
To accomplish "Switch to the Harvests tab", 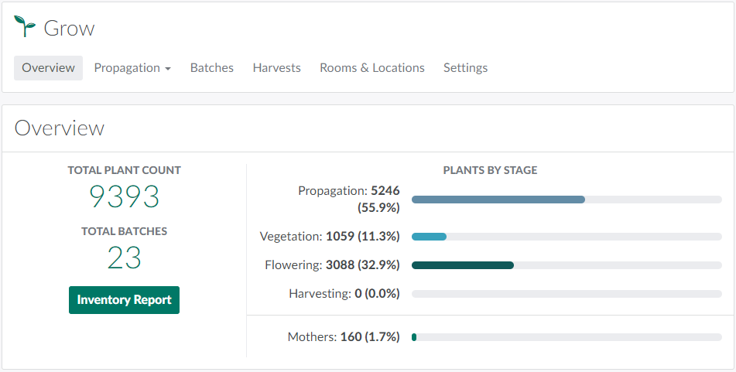I will click(276, 68).
